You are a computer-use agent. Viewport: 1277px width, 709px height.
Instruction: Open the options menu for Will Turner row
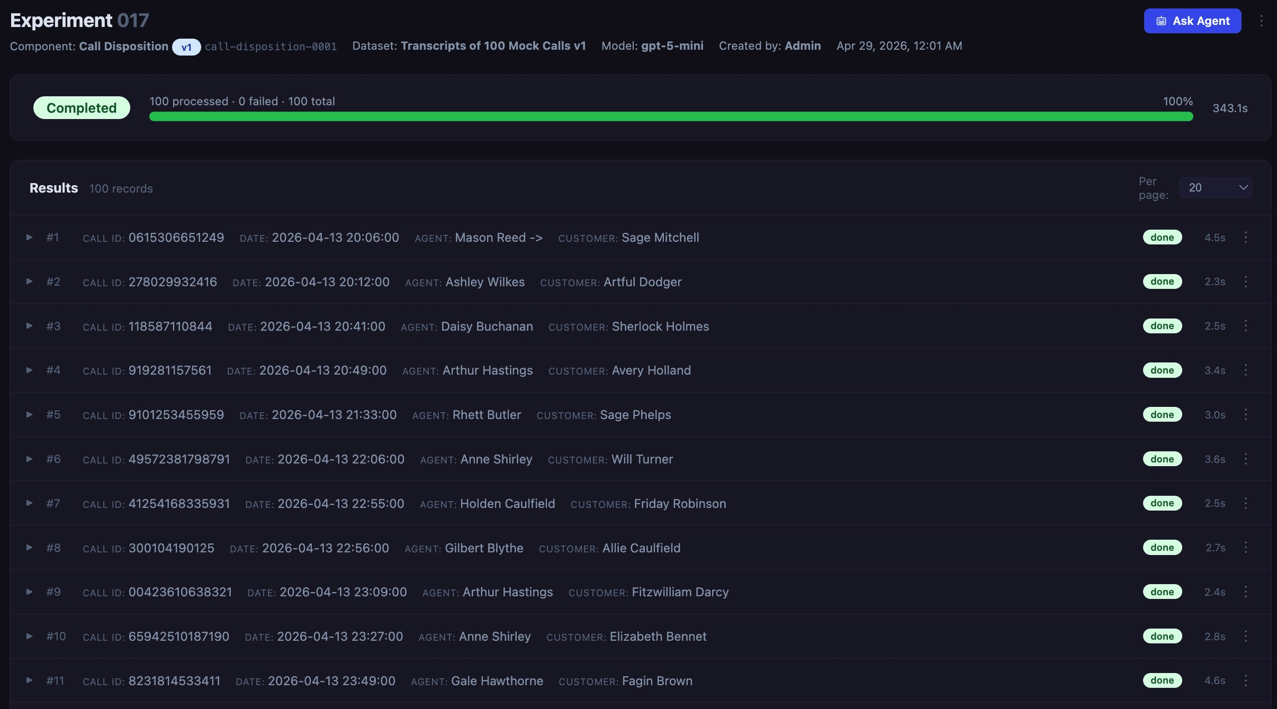[1246, 459]
